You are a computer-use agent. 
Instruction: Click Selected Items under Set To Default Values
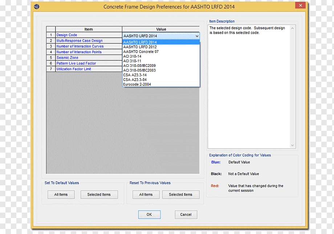[99, 194]
